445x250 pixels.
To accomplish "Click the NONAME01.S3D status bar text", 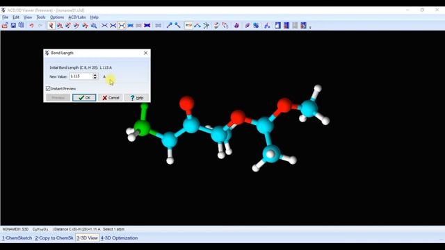I will coord(15,229).
